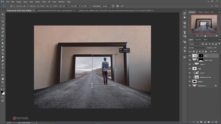Select the Zoom tool in toolbox
221x124 pixels.
click(x=2, y=82)
